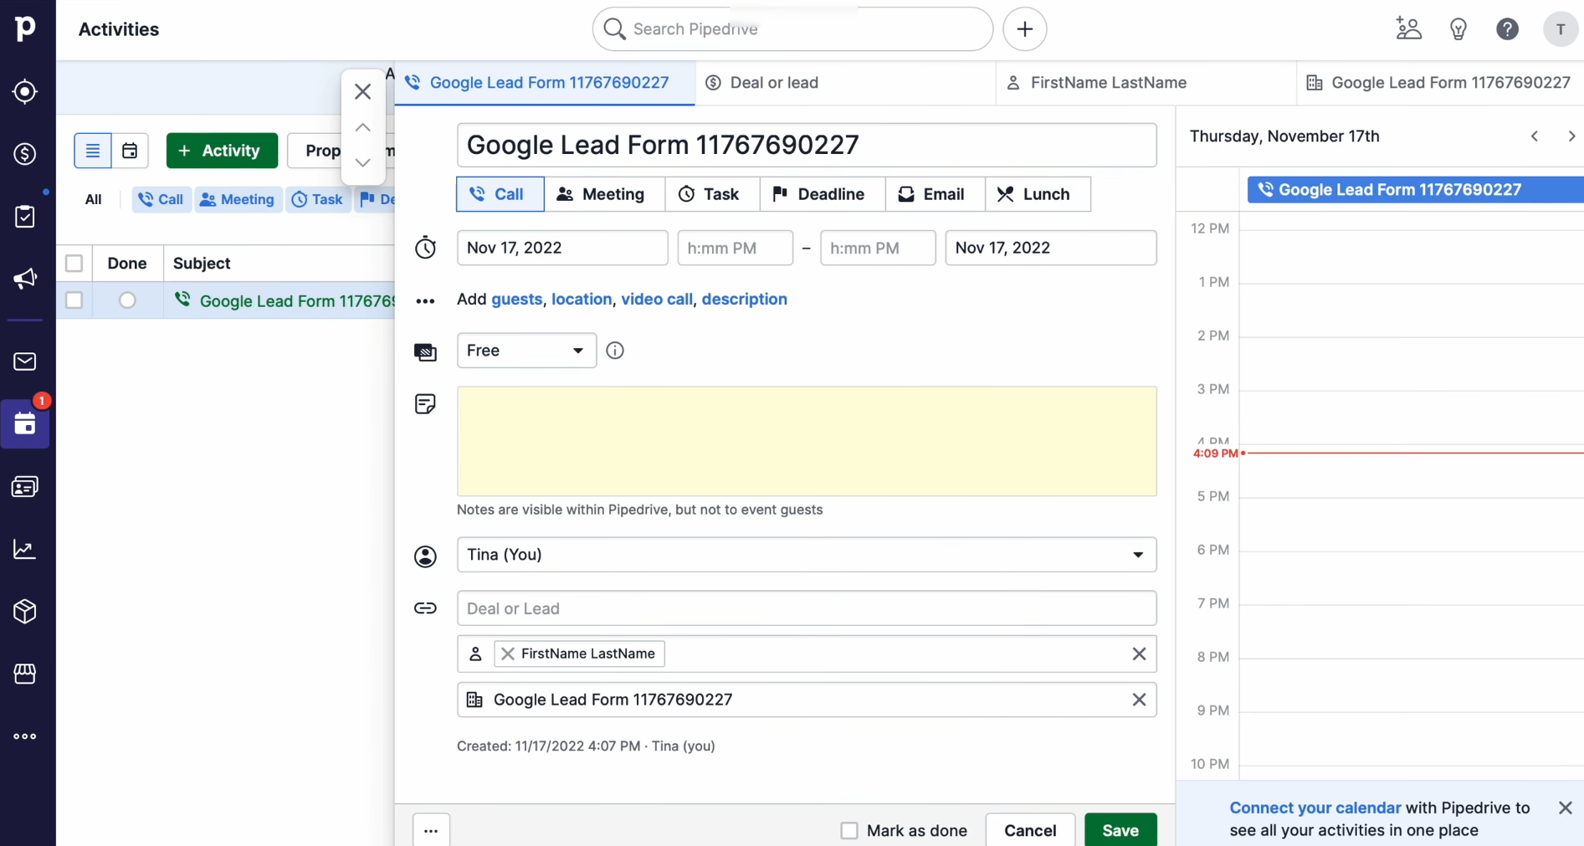
Task: Go to next activity arrow
Action: click(362, 162)
